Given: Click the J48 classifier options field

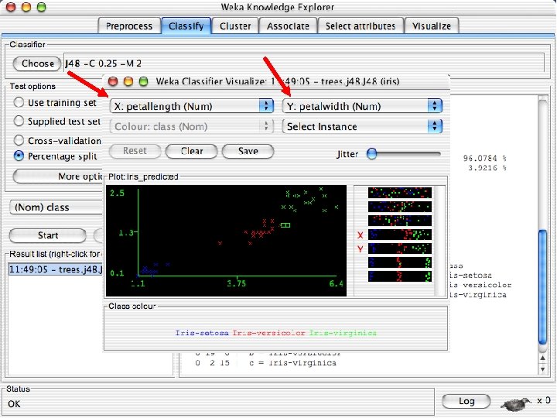Looking at the screenshot, I should 304,63.
